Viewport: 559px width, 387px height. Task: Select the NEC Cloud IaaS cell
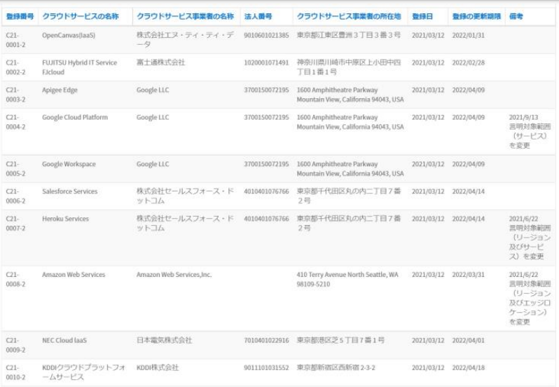[x=64, y=340]
